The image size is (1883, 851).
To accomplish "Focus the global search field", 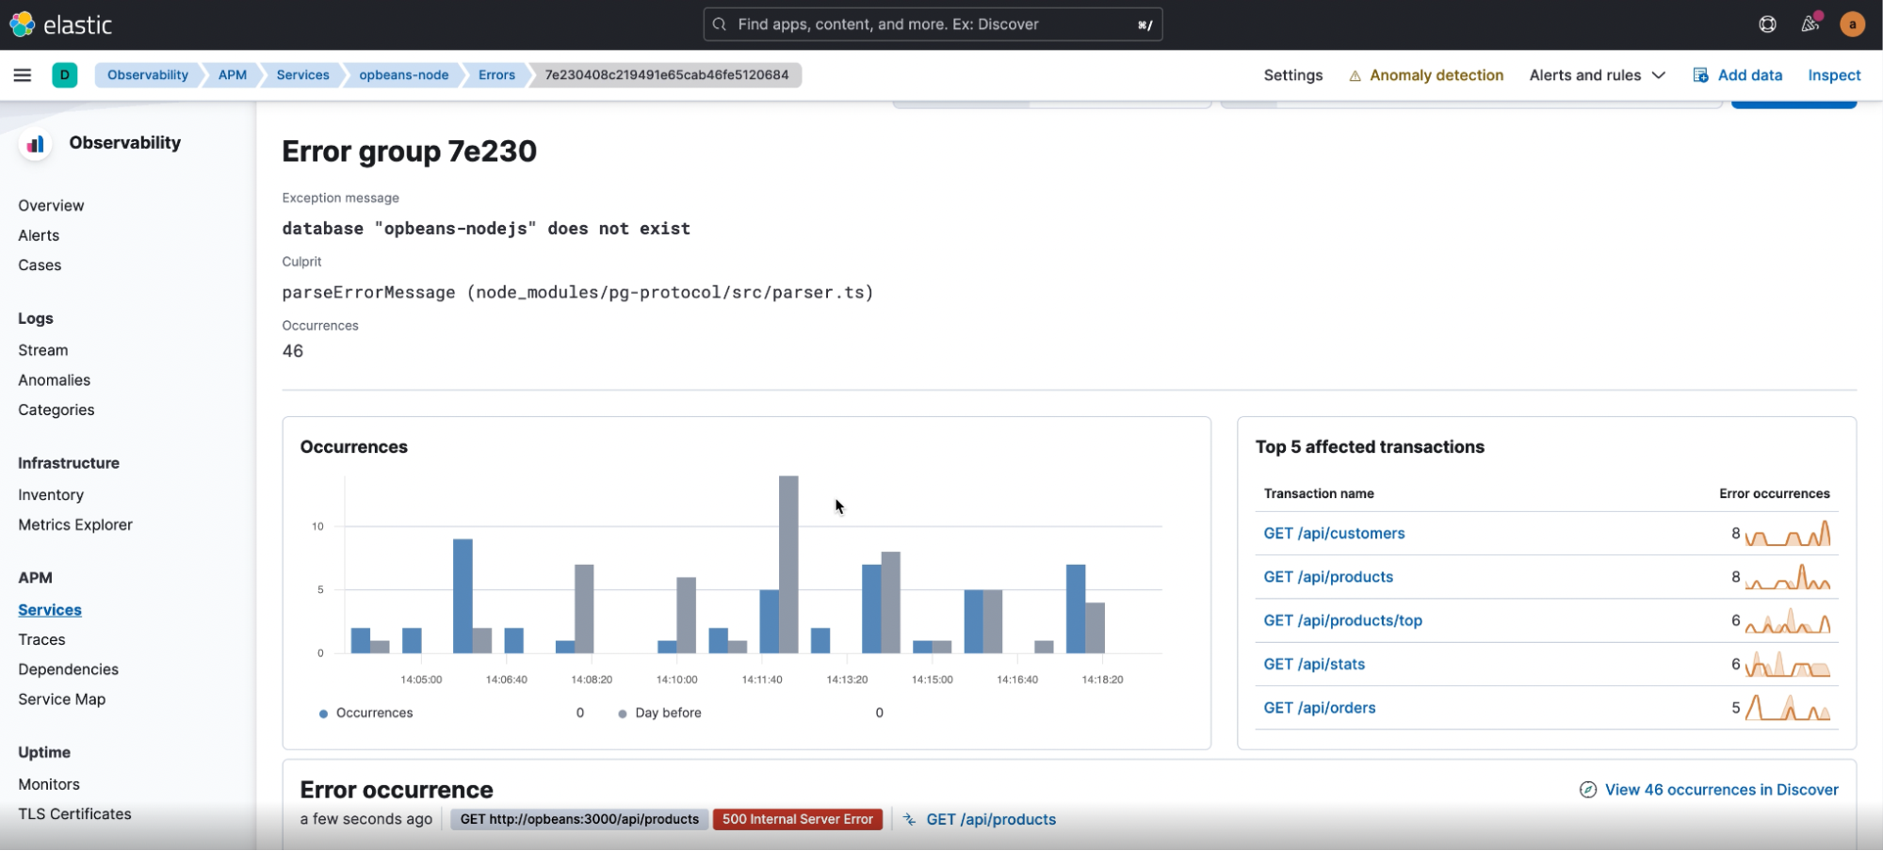I will (933, 24).
